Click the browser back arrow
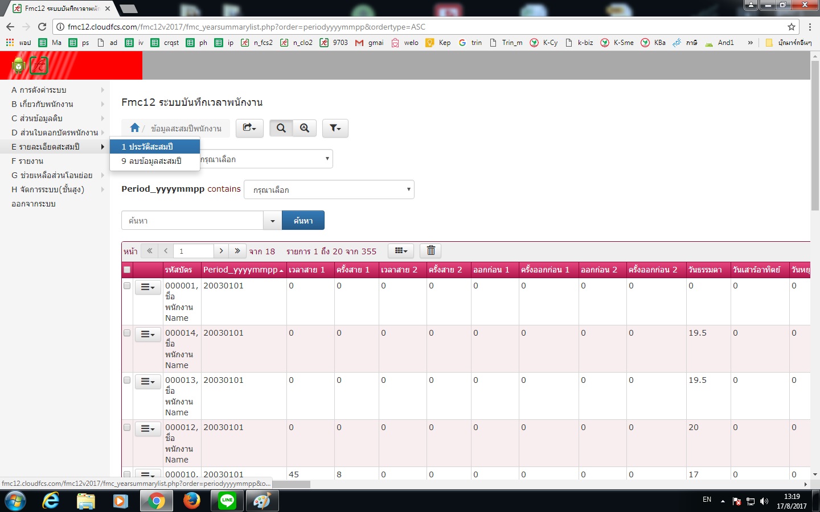The height and width of the screenshot is (512, 820). [x=10, y=27]
